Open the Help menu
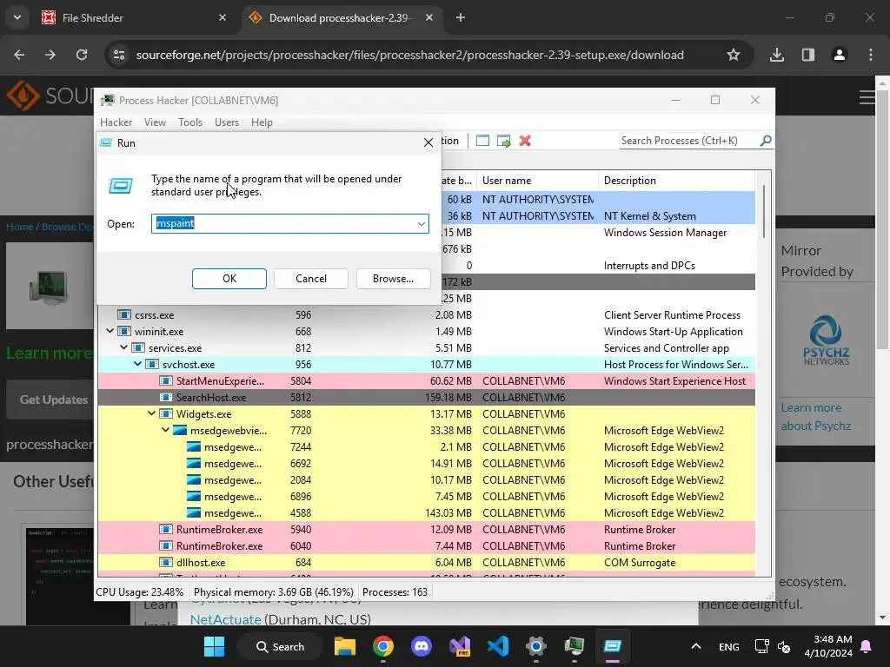 262,122
